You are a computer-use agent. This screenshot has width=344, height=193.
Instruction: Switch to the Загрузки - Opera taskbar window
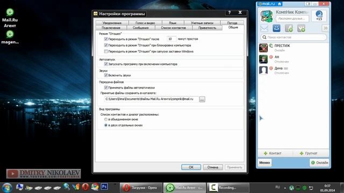point(141,188)
